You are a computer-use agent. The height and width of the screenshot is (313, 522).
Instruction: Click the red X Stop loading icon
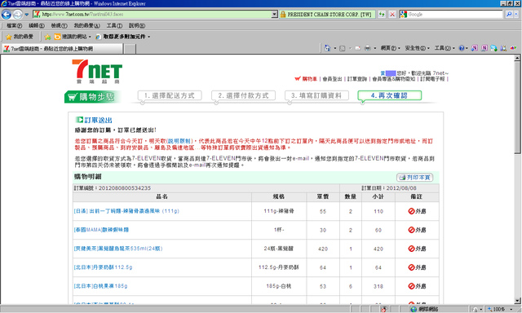(x=392, y=15)
